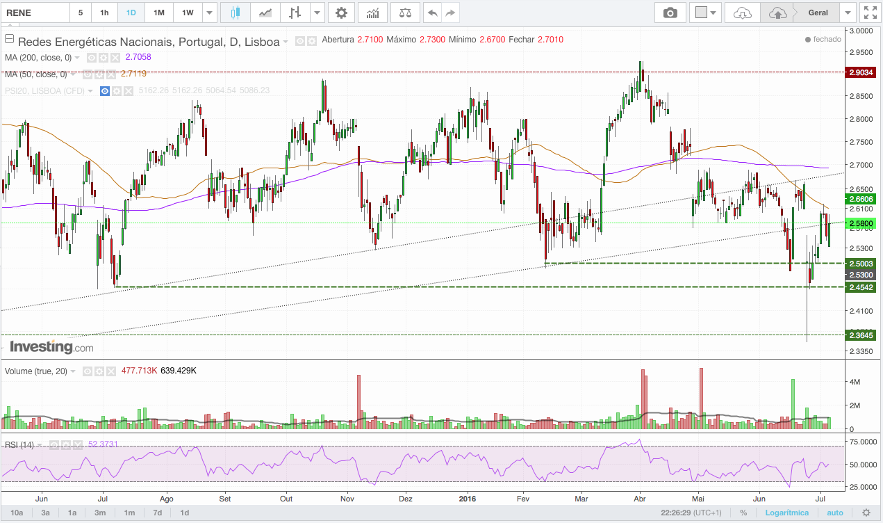Expand Redes Energéticas title dropdown

point(286,42)
